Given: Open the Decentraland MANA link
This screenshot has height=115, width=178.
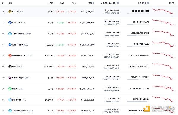Looking at the screenshot, I should 22,56.
